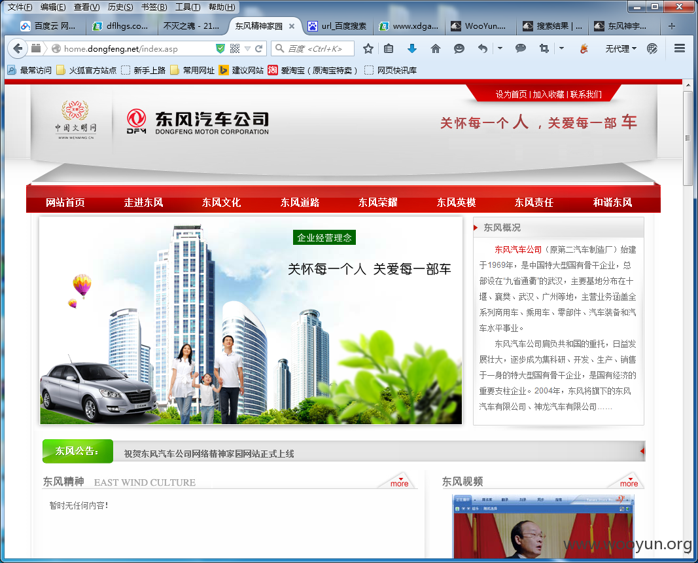Open the 最常访问 bookmark

pyautogui.click(x=30, y=71)
